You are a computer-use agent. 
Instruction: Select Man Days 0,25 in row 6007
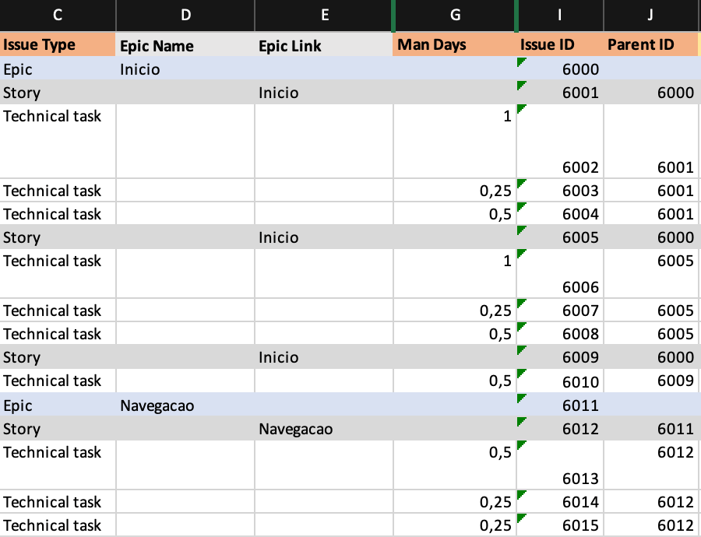455,310
